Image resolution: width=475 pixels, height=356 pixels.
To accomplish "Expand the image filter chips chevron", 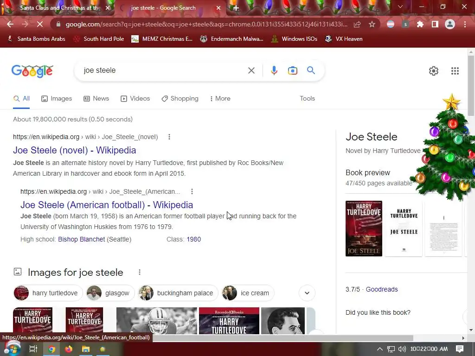I will click(307, 293).
